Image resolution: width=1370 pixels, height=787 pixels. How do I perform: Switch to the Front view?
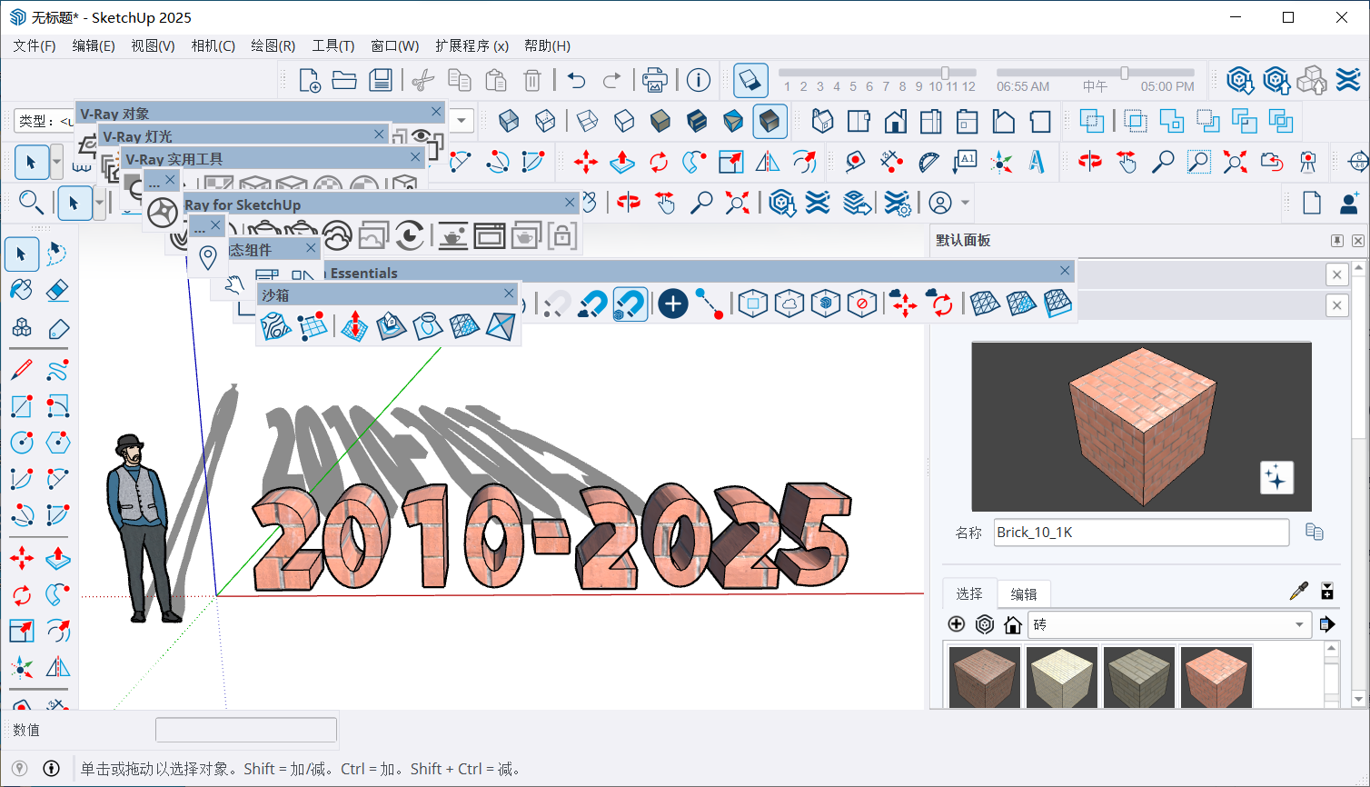[895, 120]
